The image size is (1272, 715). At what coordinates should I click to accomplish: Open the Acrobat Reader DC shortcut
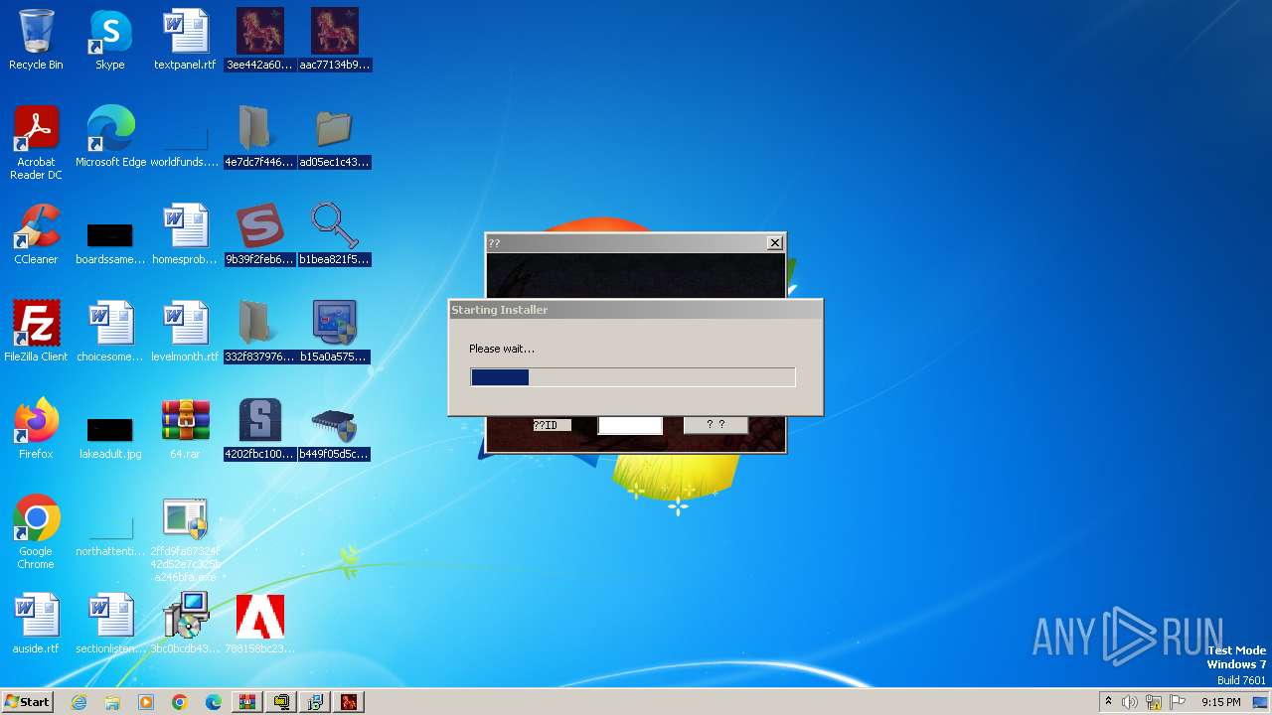[36, 143]
